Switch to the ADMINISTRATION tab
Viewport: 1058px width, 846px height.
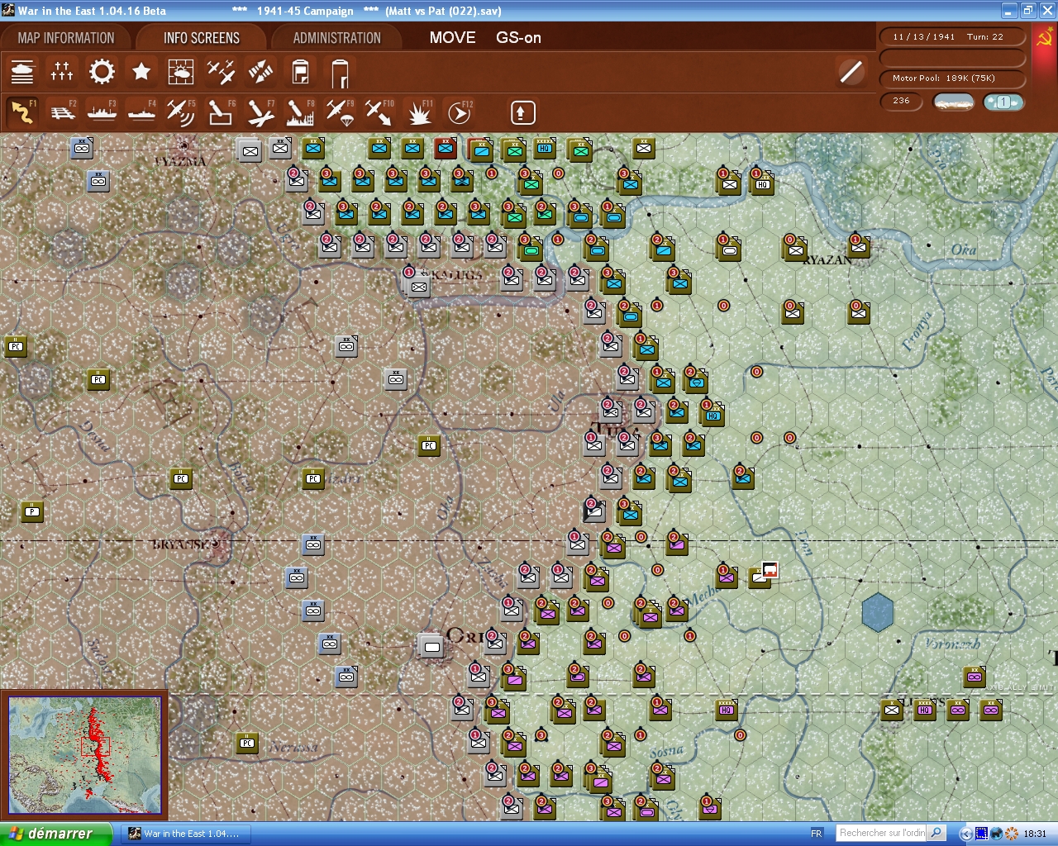point(337,38)
